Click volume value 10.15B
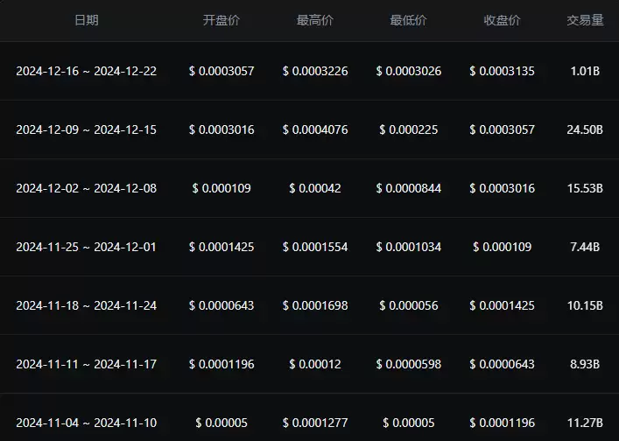The image size is (619, 441). point(585,305)
